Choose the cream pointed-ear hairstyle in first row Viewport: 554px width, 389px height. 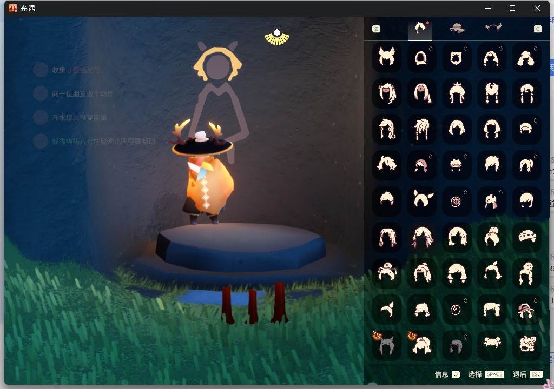(x=386, y=57)
